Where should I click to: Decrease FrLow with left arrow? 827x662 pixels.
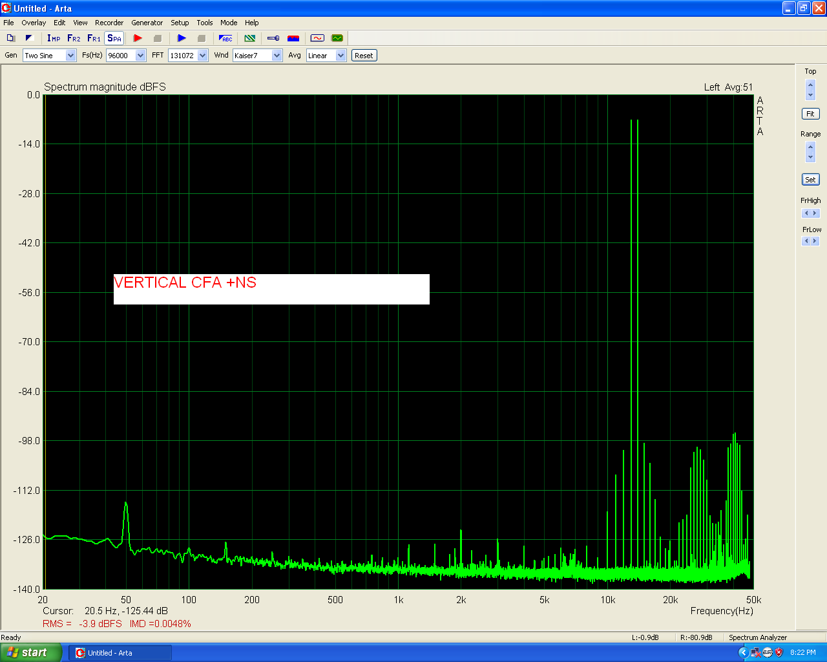tap(806, 241)
